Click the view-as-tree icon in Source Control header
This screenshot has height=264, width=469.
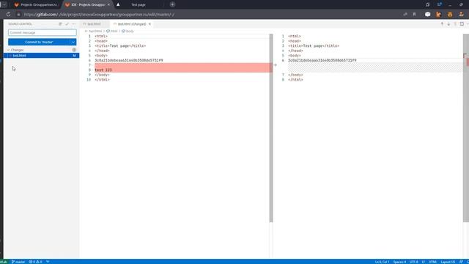coord(60,24)
